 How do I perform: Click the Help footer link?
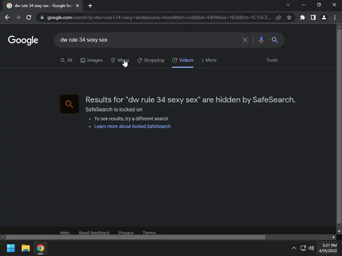click(65, 233)
